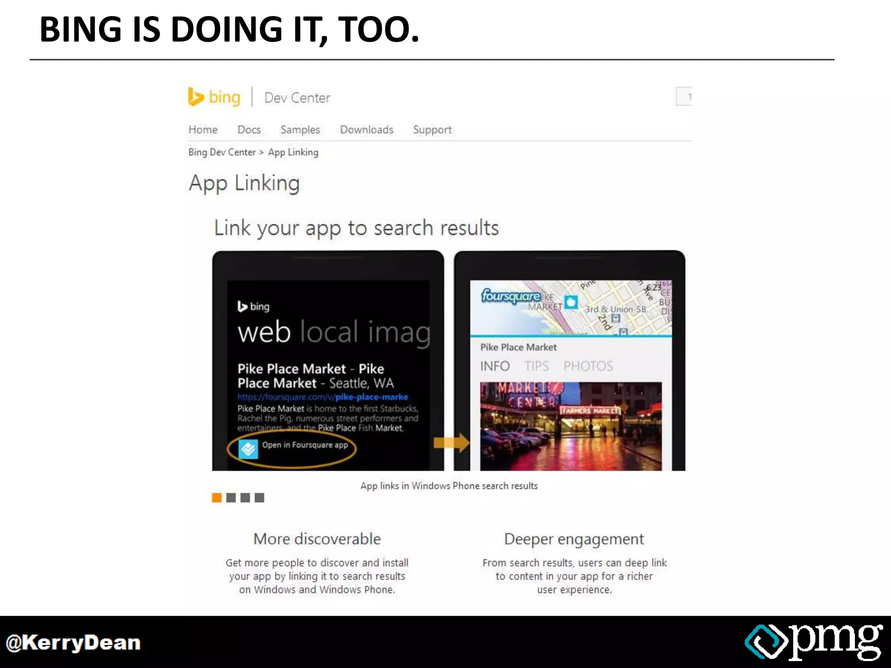The height and width of the screenshot is (668, 891).
Task: Select the web tab in Bing phone
Action: click(x=264, y=332)
